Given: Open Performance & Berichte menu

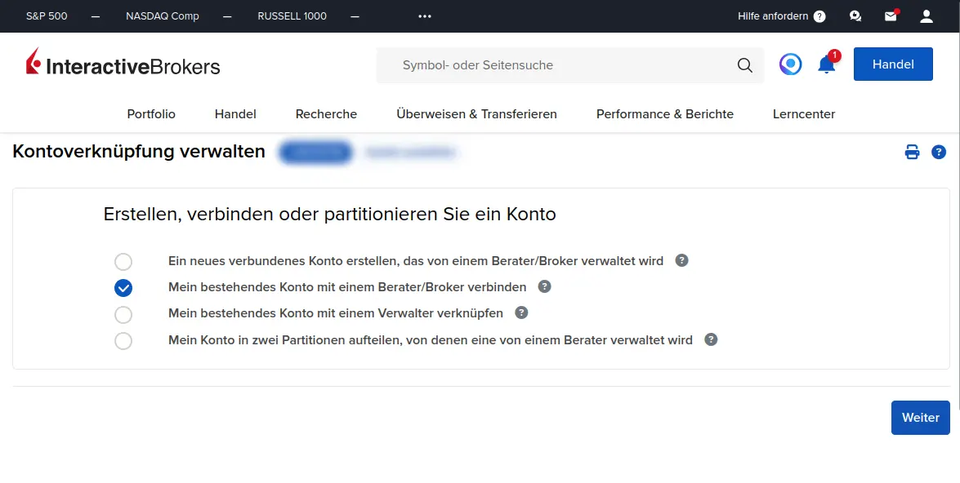Looking at the screenshot, I should pos(664,114).
